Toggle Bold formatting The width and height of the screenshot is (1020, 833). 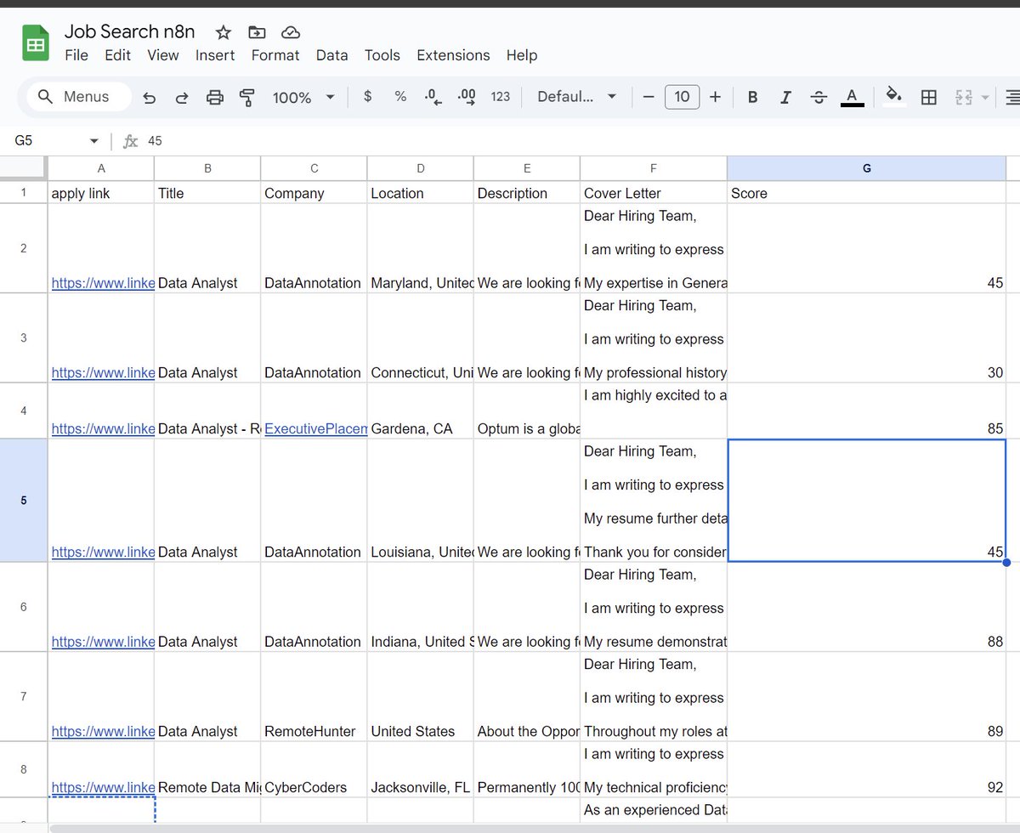(752, 97)
